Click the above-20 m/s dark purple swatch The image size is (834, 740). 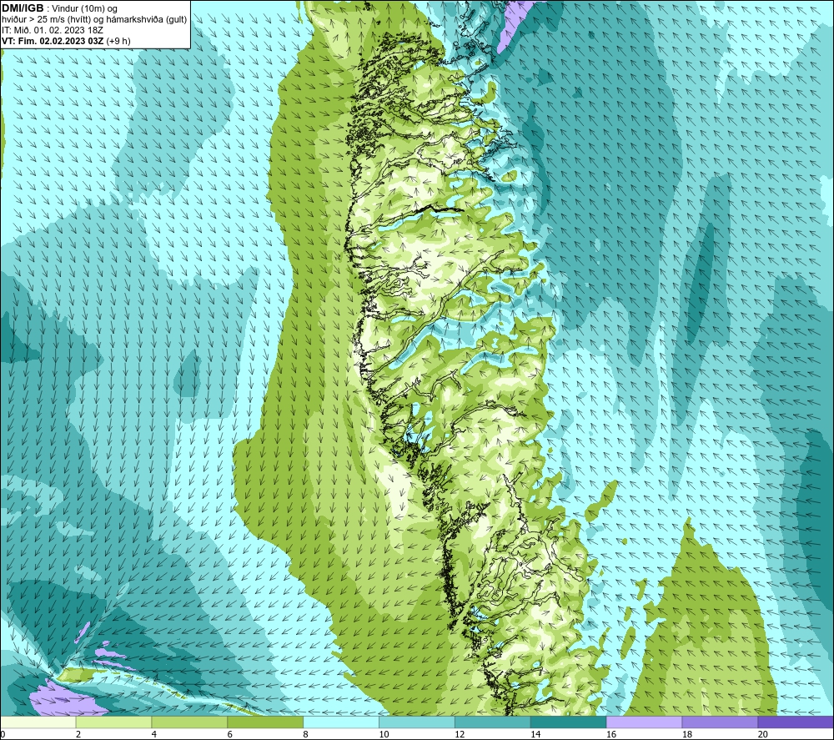[796, 722]
